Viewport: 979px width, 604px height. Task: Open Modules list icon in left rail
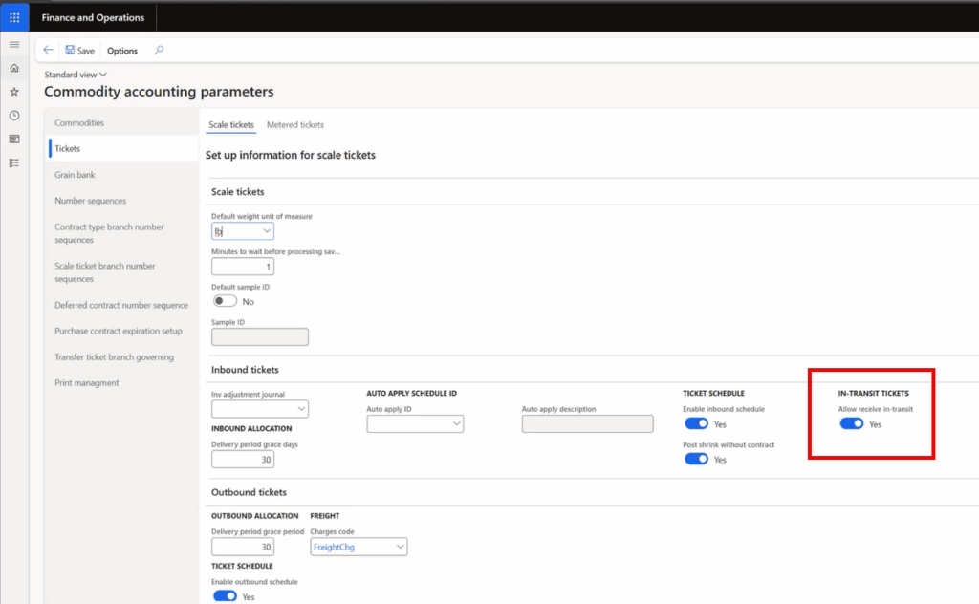pyautogui.click(x=14, y=163)
